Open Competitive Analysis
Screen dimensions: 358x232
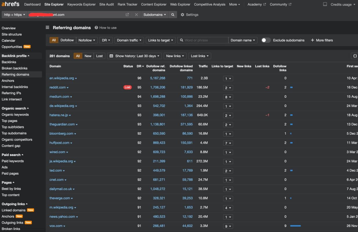210,4
